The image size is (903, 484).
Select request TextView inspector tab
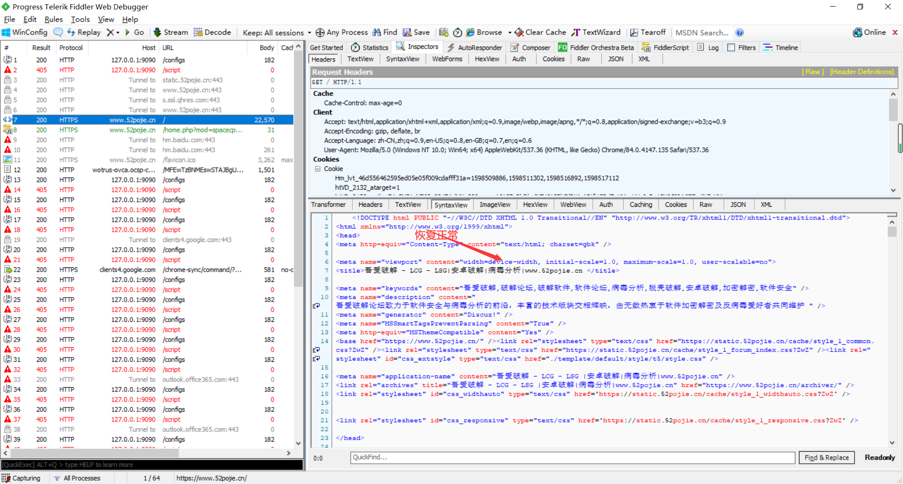pos(360,59)
